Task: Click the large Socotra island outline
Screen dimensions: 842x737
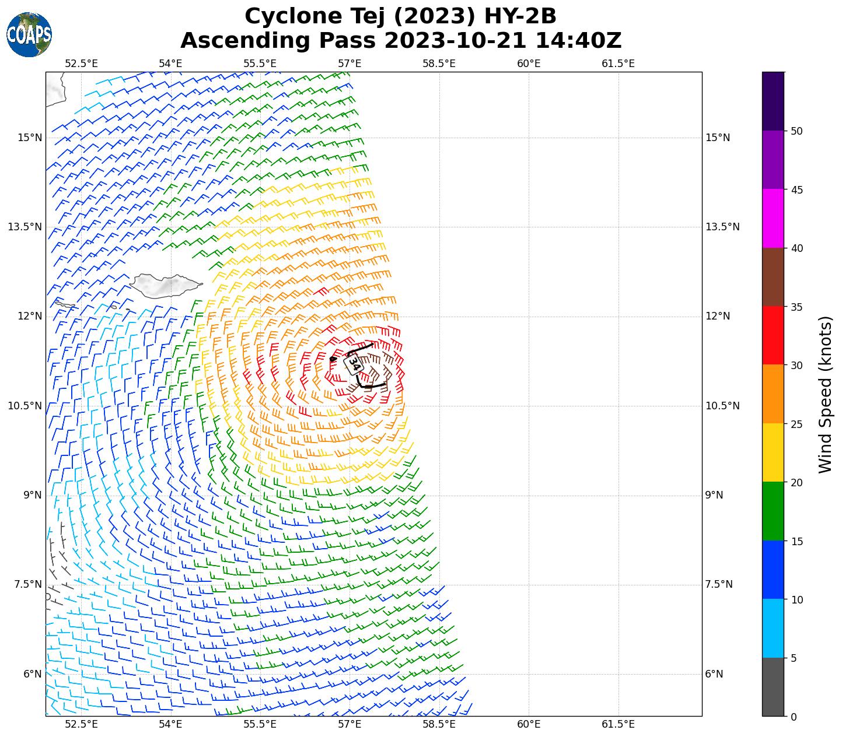Action: tap(165, 286)
